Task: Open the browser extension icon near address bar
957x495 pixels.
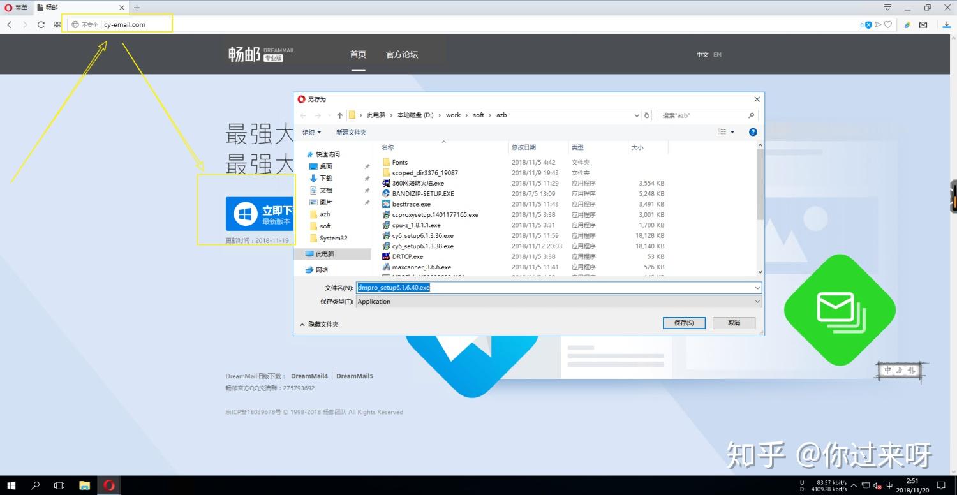Action: pyautogui.click(x=907, y=24)
